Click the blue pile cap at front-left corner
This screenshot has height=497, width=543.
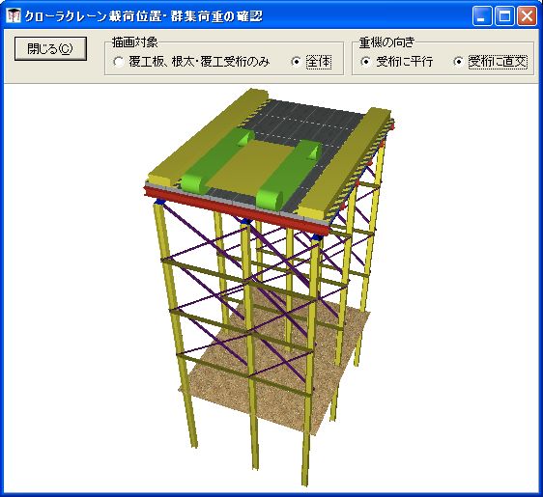[x=159, y=201]
